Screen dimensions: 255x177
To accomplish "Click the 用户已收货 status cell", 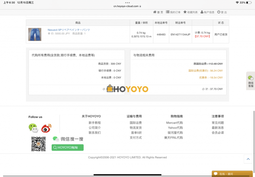I will pos(221,34).
